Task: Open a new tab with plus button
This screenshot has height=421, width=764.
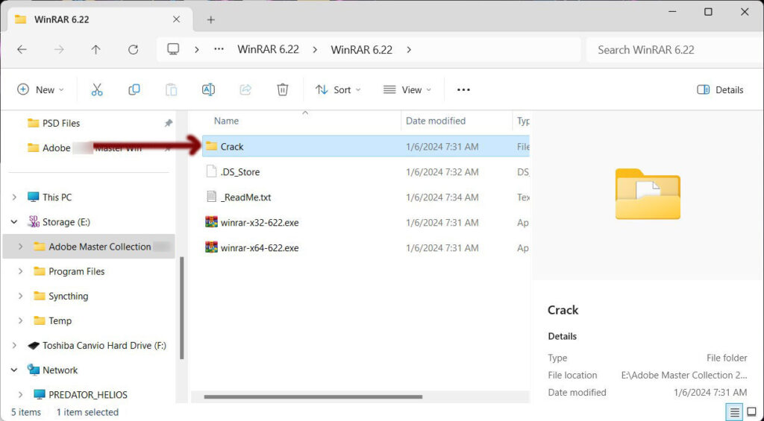Action: click(211, 19)
